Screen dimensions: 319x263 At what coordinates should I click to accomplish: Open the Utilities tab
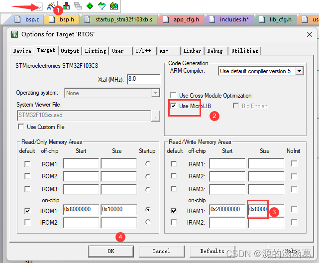[244, 51]
